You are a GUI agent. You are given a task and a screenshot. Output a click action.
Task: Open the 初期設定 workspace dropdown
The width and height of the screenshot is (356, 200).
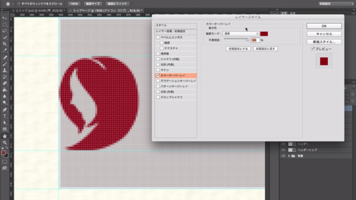[x=336, y=4]
